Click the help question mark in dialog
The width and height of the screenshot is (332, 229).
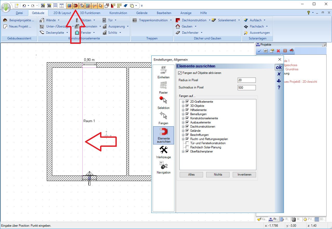pyautogui.click(x=279, y=88)
